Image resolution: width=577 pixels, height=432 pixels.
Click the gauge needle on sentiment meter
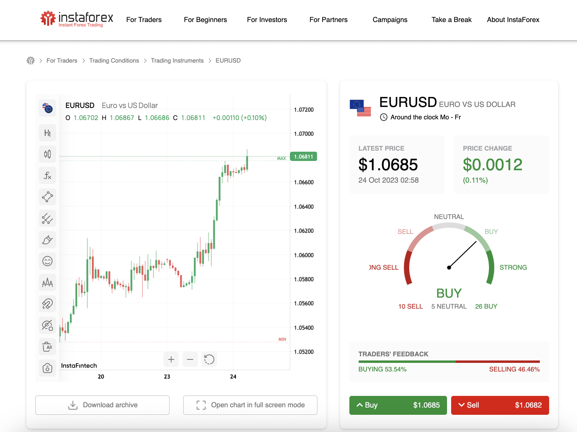462,255
